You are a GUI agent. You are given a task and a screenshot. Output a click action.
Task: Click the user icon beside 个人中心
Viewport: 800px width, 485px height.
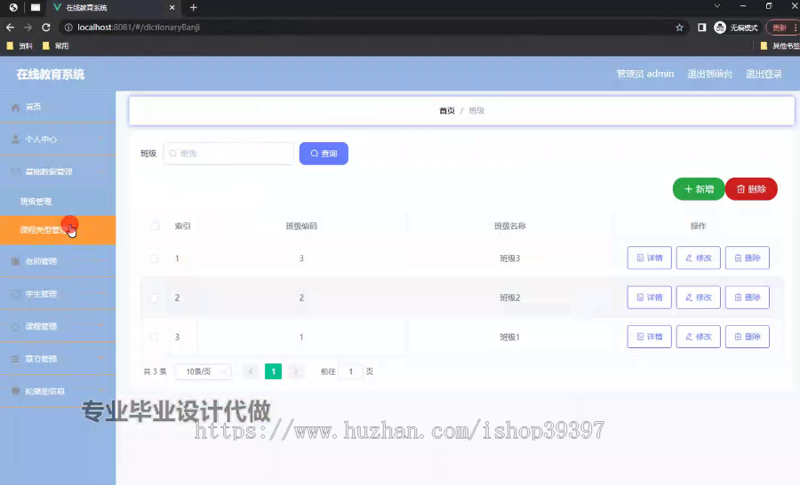click(x=15, y=139)
